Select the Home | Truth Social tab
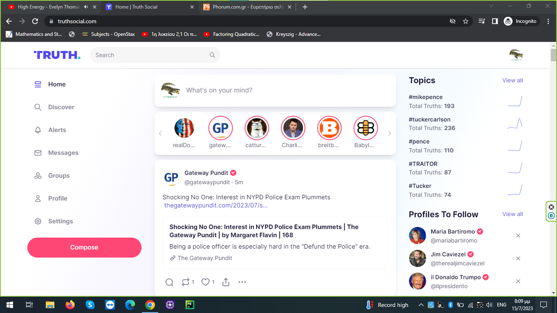 (150, 7)
